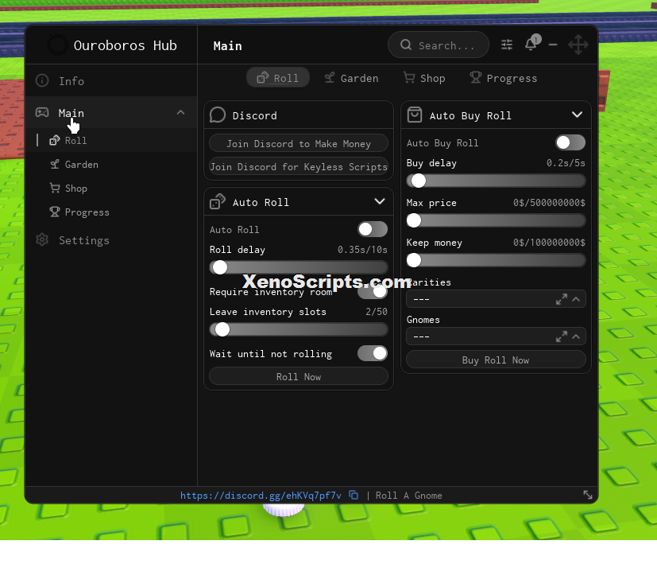
Task: Click the Buy Roll Now button
Action: pos(496,360)
